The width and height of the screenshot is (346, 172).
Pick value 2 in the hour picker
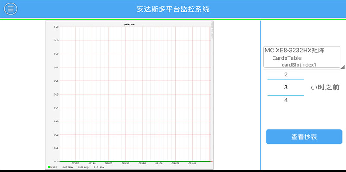pos(286,75)
